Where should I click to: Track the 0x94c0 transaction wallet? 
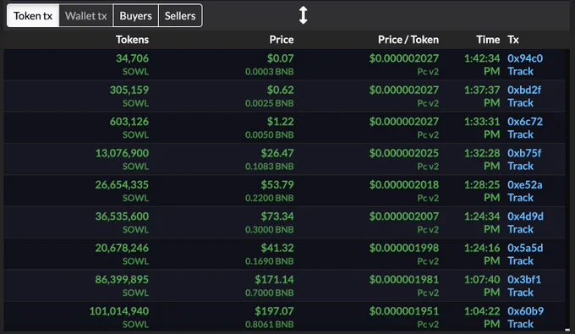[520, 71]
